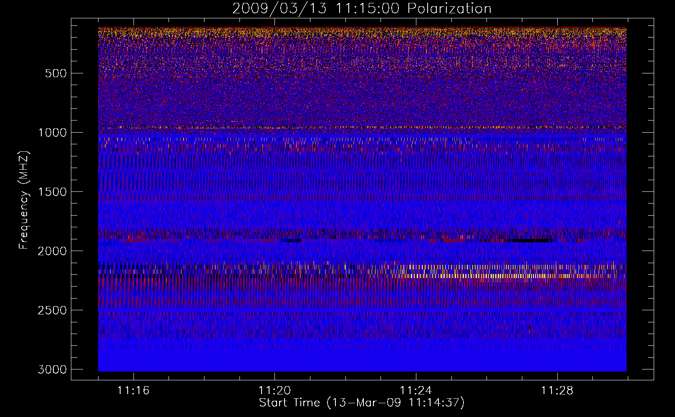The height and width of the screenshot is (417, 675).
Task: Select the 1500 frequency tick label
Action: 53,192
